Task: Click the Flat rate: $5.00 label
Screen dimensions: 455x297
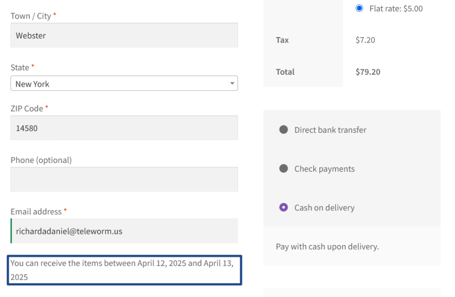Action: click(x=396, y=8)
